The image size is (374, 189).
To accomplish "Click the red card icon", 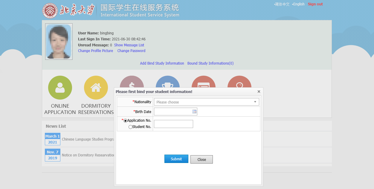I will coord(204,82).
